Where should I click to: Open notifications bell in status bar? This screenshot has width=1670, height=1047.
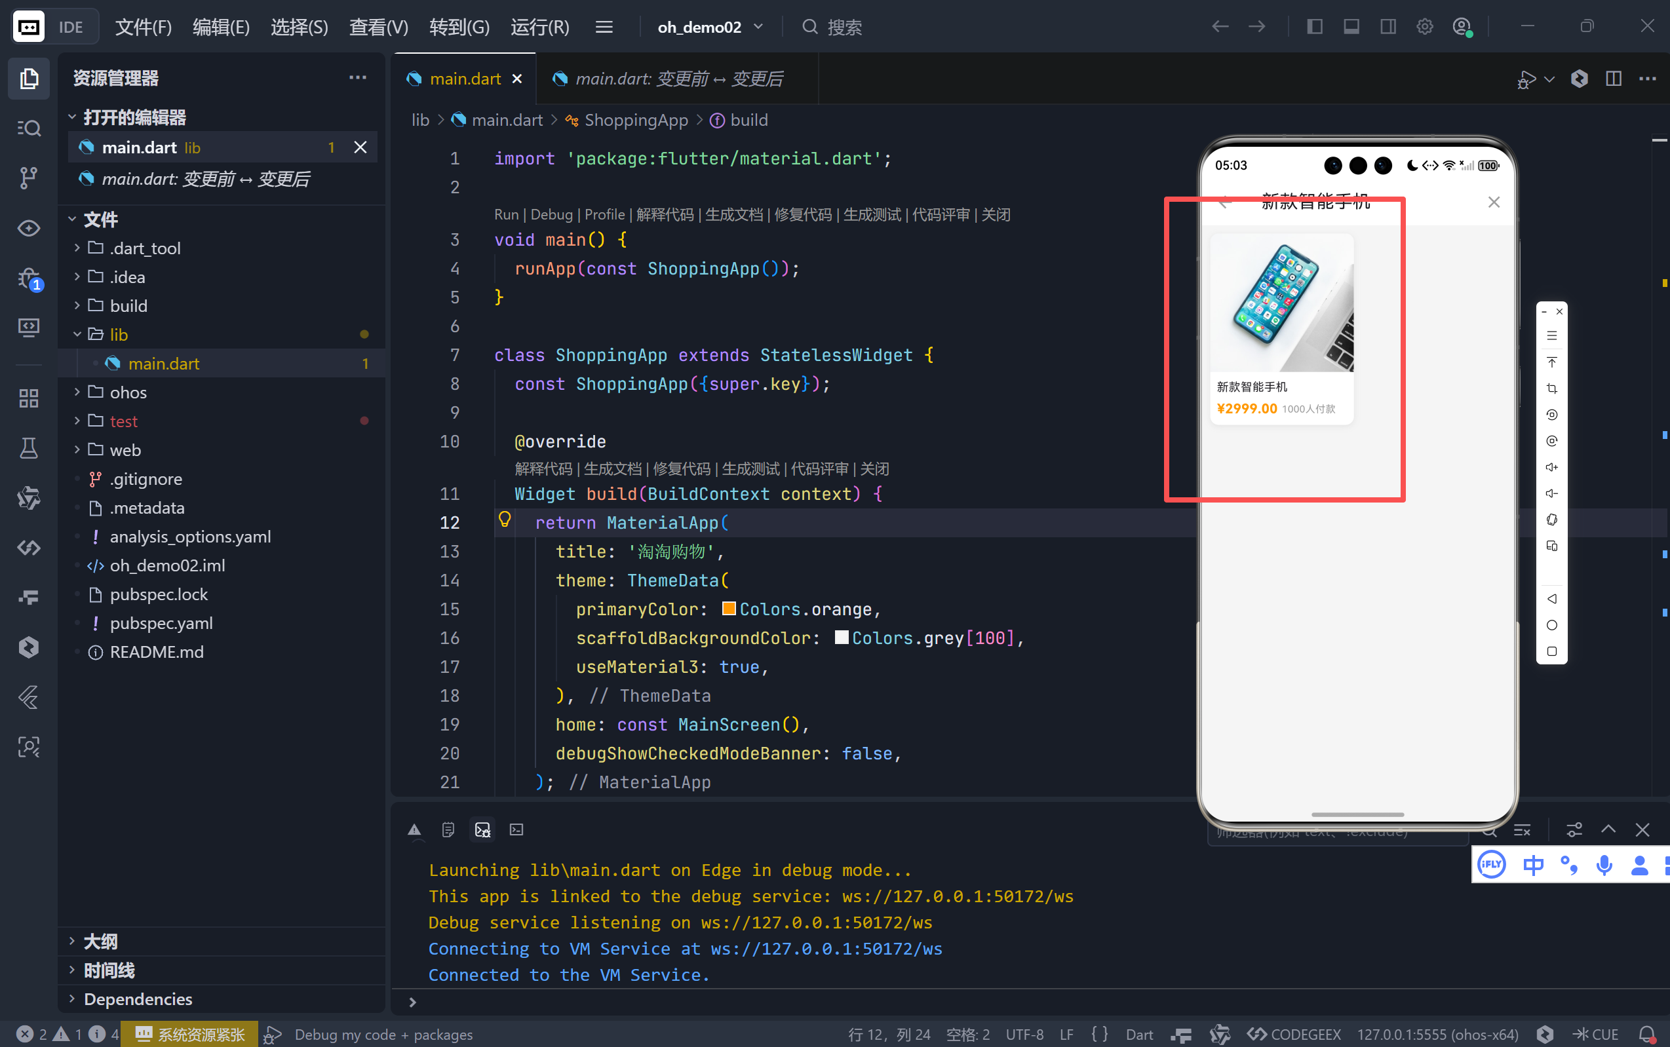tap(1647, 1034)
